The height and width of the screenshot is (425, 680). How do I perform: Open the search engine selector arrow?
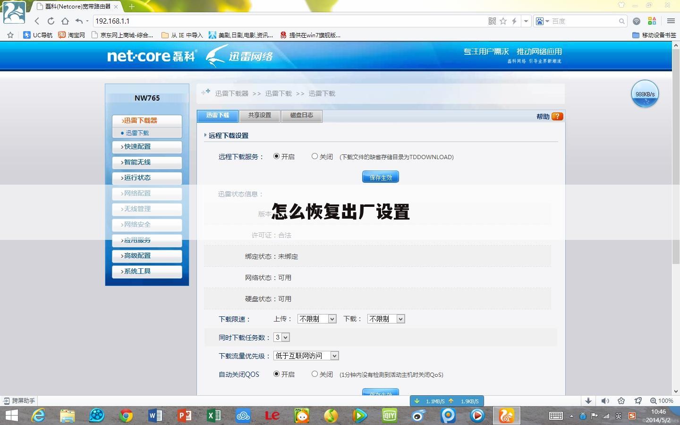pos(547,21)
